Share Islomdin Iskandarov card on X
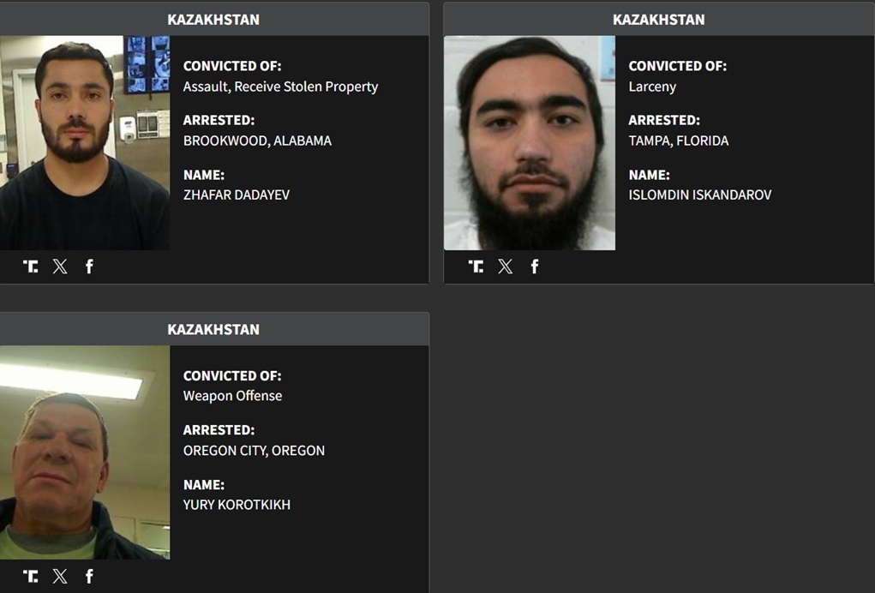This screenshot has width=875, height=593. (x=505, y=267)
